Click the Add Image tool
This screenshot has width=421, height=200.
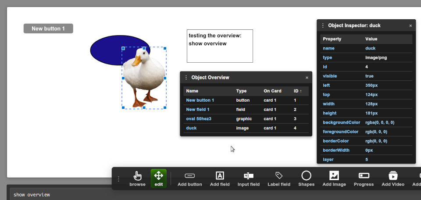point(334,179)
